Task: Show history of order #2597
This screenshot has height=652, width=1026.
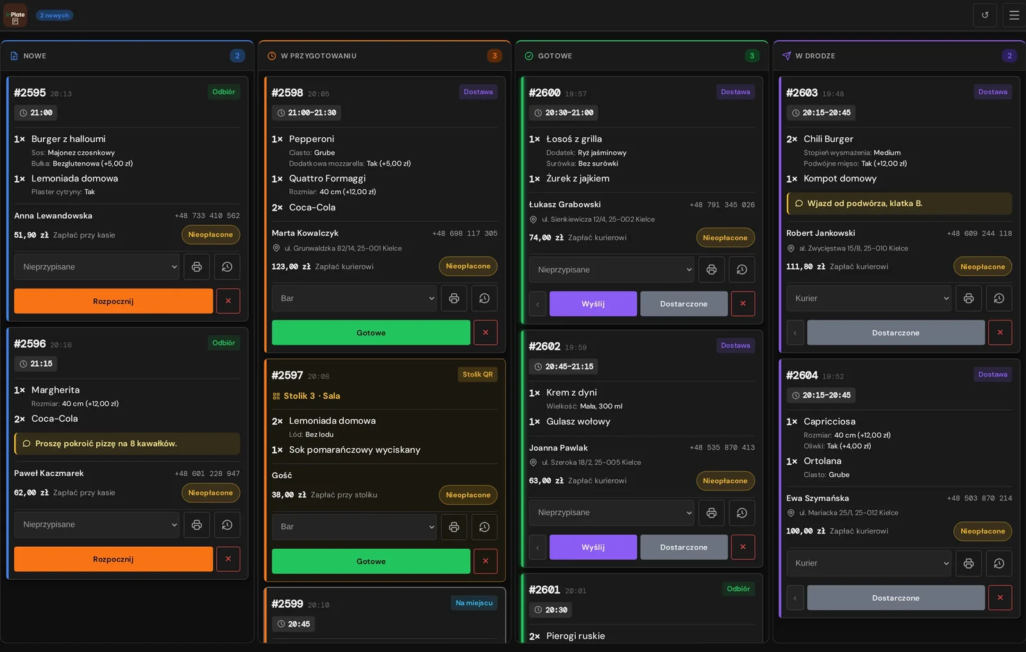Action: [x=484, y=526]
